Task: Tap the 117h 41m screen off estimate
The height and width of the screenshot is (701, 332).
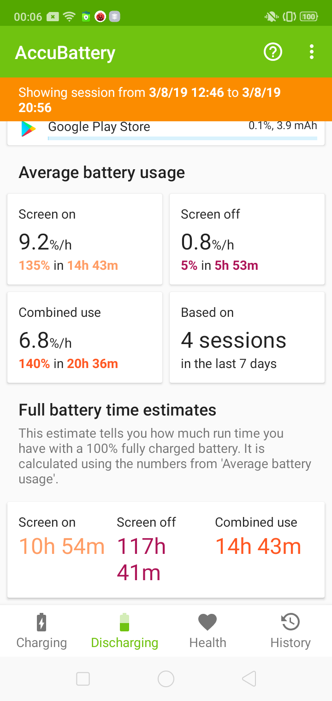Action: 141,559
